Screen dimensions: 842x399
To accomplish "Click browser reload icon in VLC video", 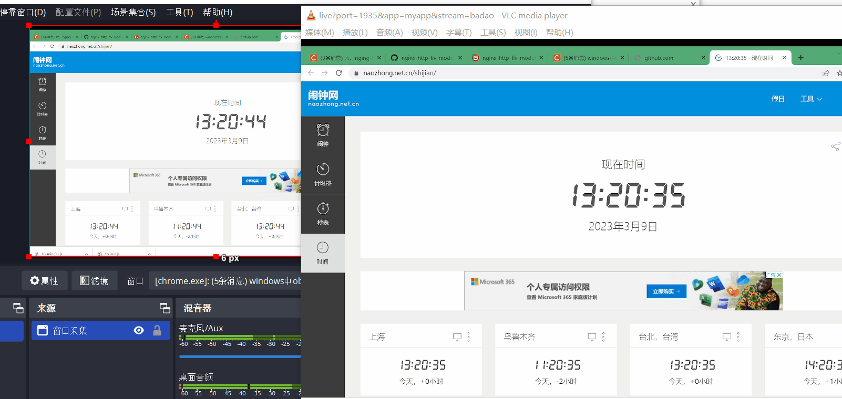I will coord(339,73).
